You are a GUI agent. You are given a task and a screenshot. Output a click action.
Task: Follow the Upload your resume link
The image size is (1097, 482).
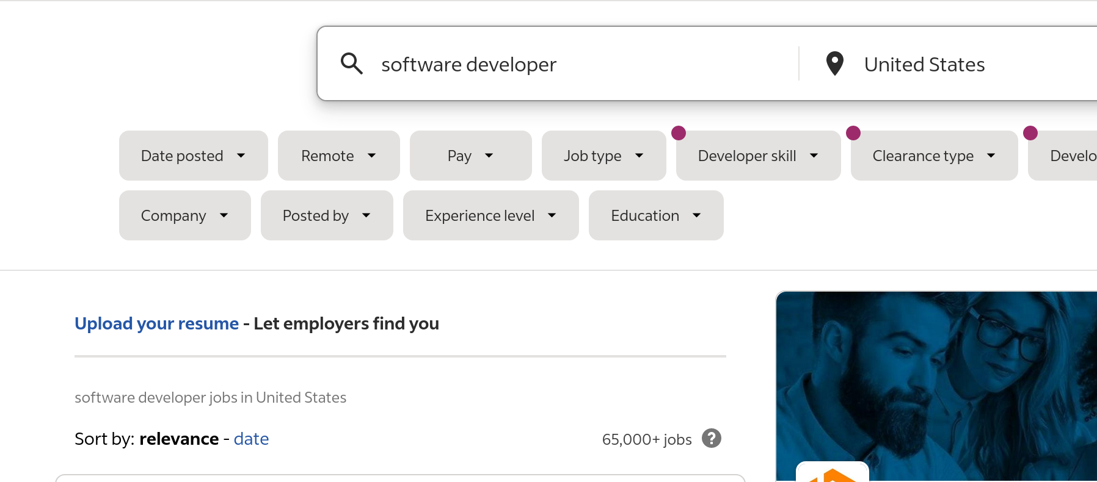click(x=156, y=323)
